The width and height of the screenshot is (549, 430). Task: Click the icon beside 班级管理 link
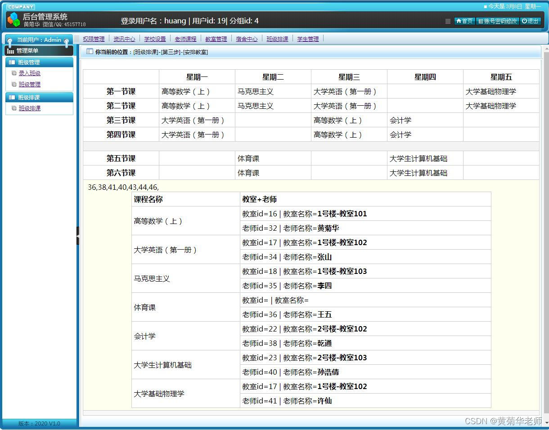[x=14, y=85]
